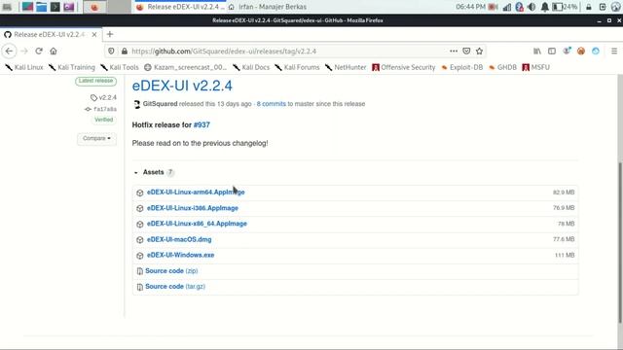Open Exploit-DB bookmark

[x=462, y=67]
